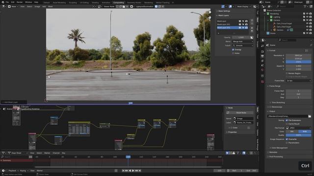Toggle render visibility of first MaskLayer
This screenshot has height=176, width=314.
(x=246, y=21)
